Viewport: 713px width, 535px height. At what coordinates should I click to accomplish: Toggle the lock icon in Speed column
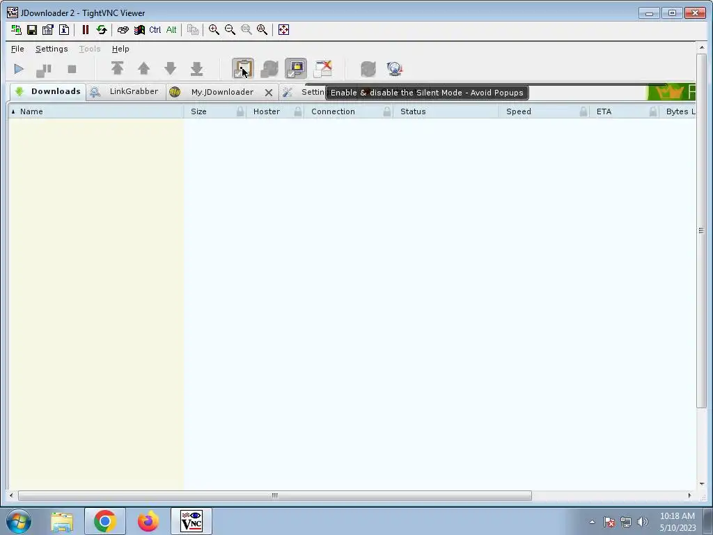click(x=583, y=111)
